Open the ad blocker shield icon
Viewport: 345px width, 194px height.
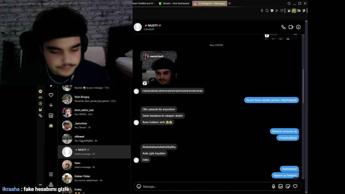pyautogui.click(x=272, y=11)
